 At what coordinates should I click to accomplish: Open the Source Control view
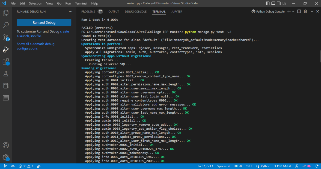tap(6, 38)
